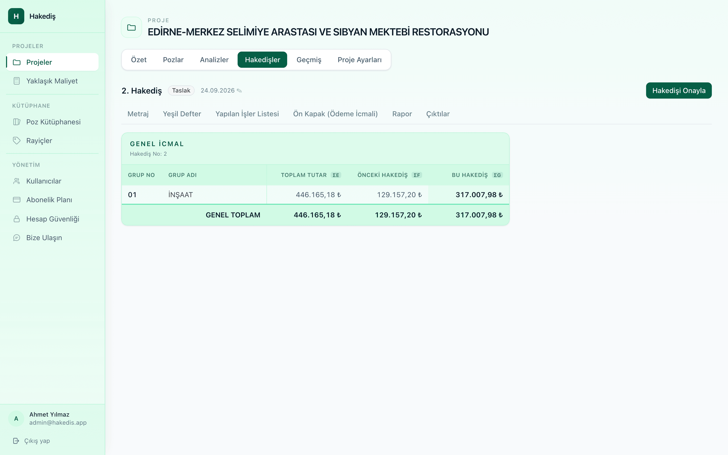Click the 2. Hakediş heading
Screen dimensions: 728x455
tap(142, 90)
